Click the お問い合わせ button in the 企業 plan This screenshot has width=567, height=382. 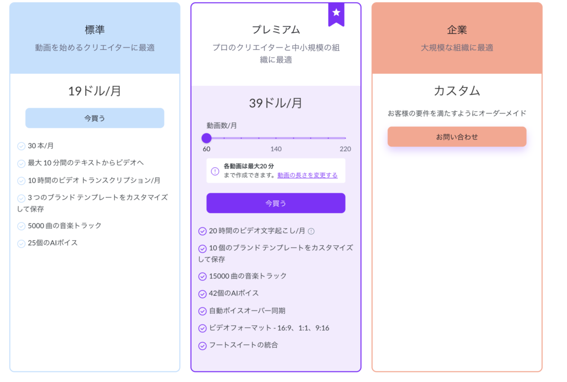457,137
